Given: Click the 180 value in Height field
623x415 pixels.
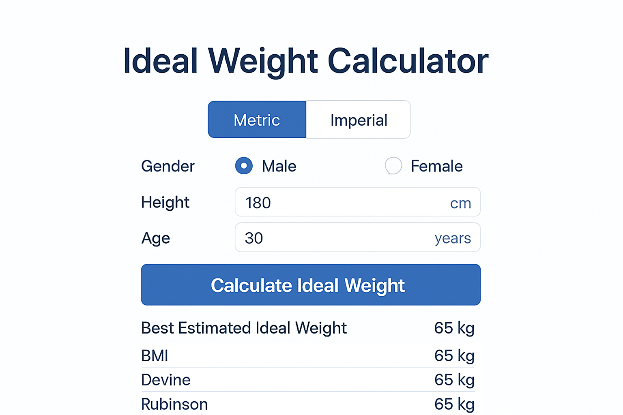Looking at the screenshot, I should 258,202.
